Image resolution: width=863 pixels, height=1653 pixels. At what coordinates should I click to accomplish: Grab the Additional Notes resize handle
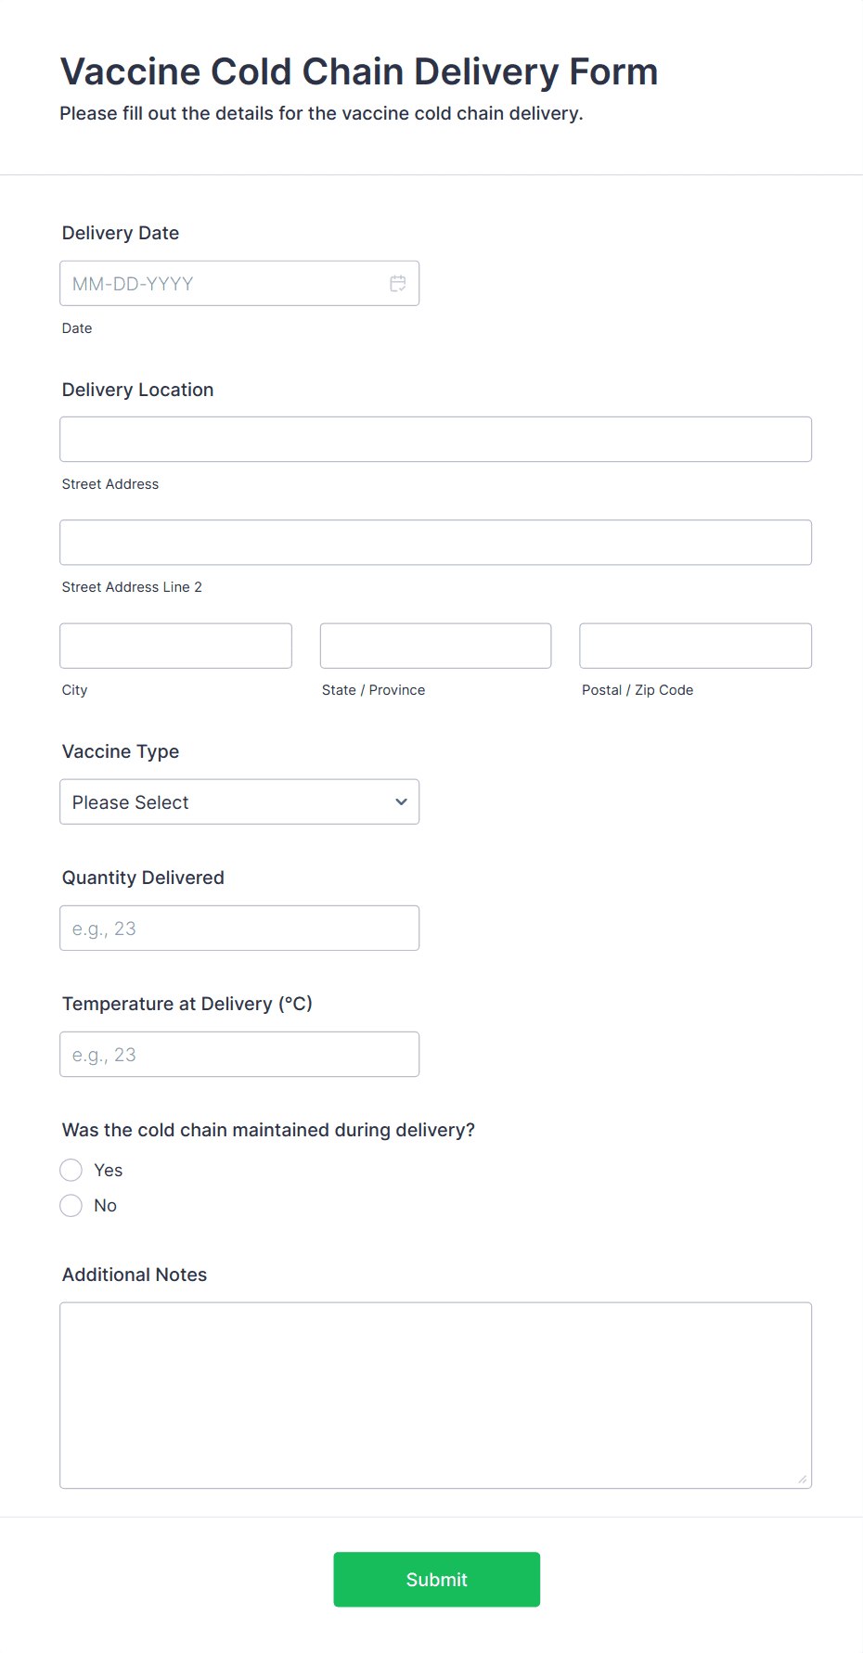(803, 1480)
